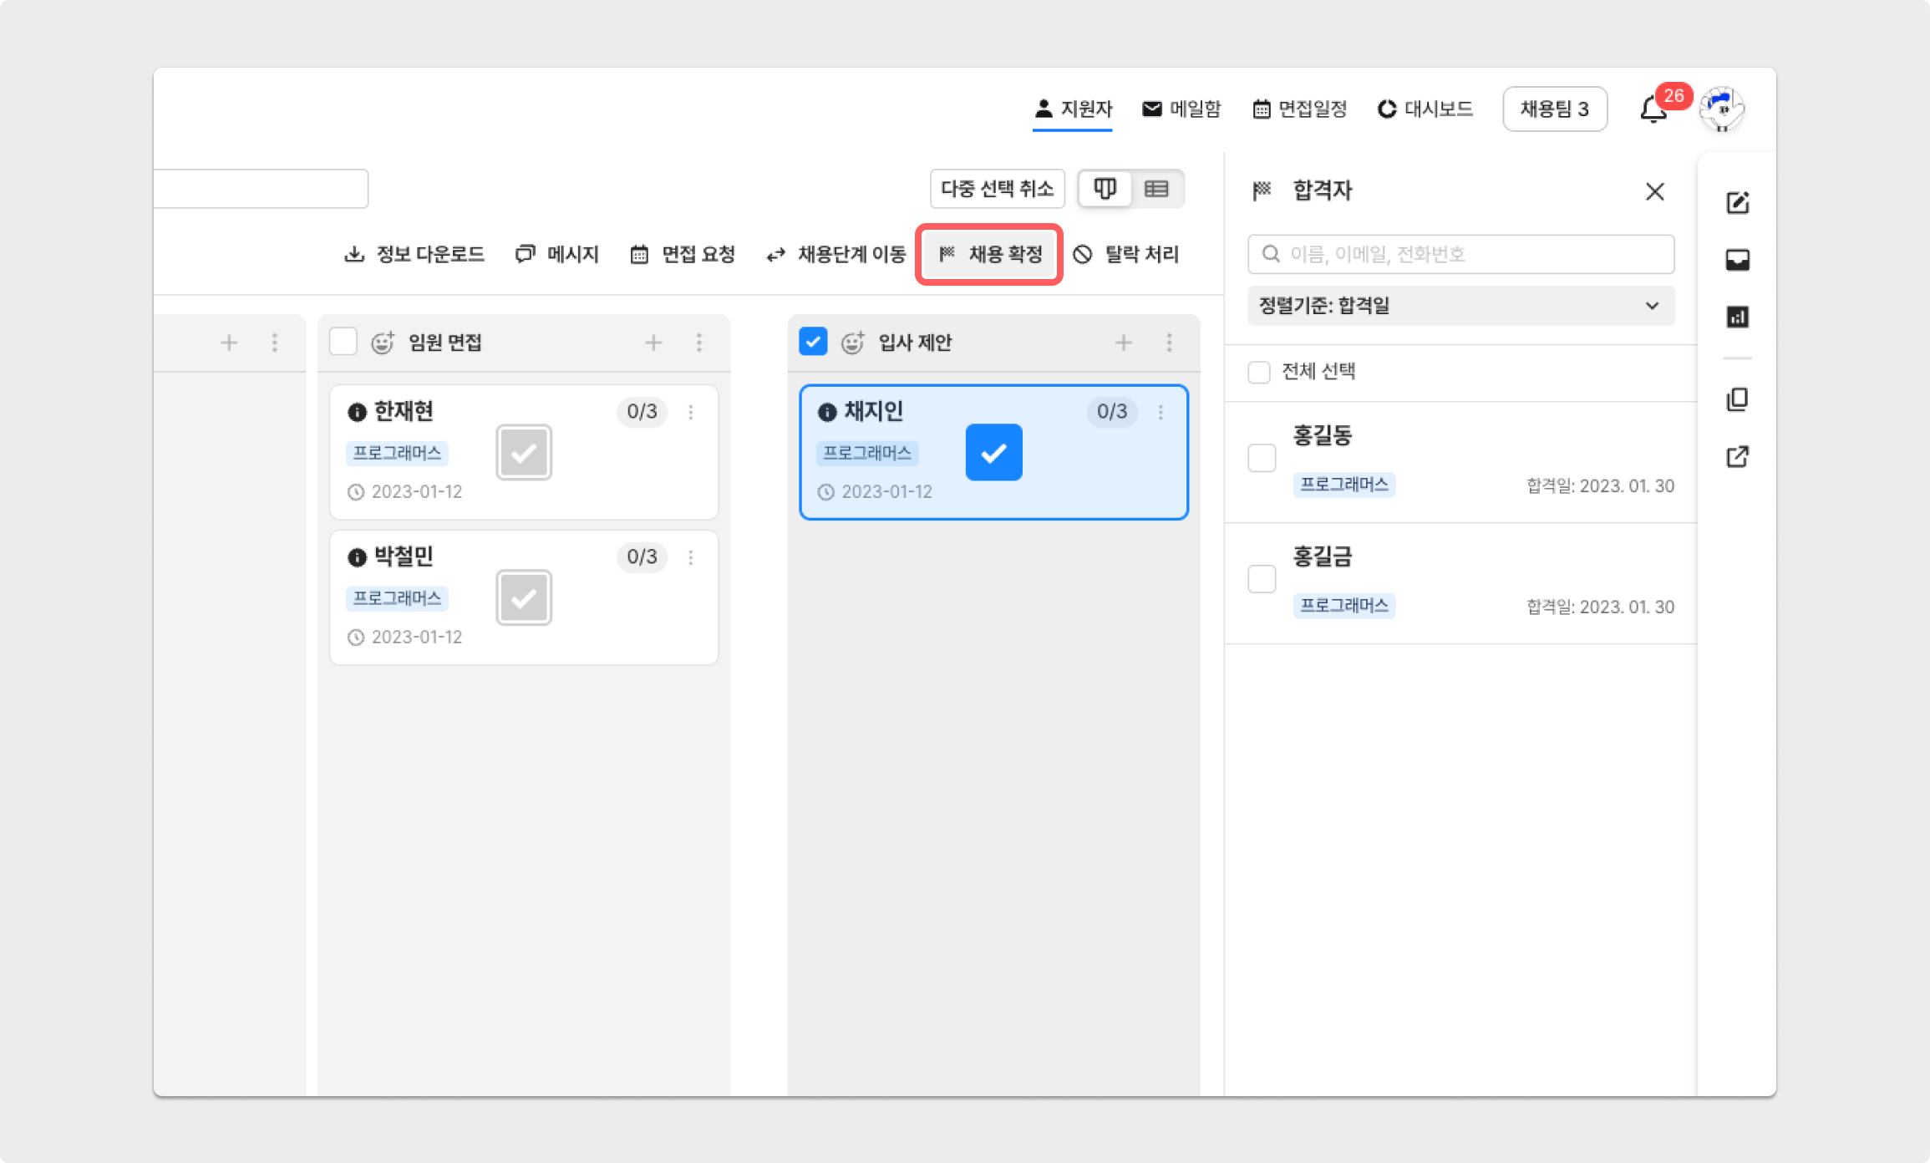Screen dimensions: 1930x1163
Task: Open the inbox tray sidebar icon
Action: 1737,260
